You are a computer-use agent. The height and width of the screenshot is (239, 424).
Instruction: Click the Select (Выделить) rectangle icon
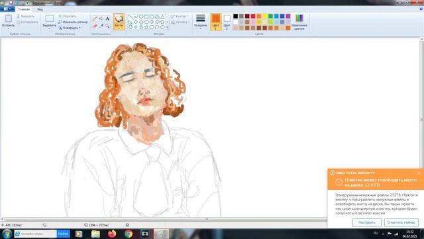(x=50, y=19)
